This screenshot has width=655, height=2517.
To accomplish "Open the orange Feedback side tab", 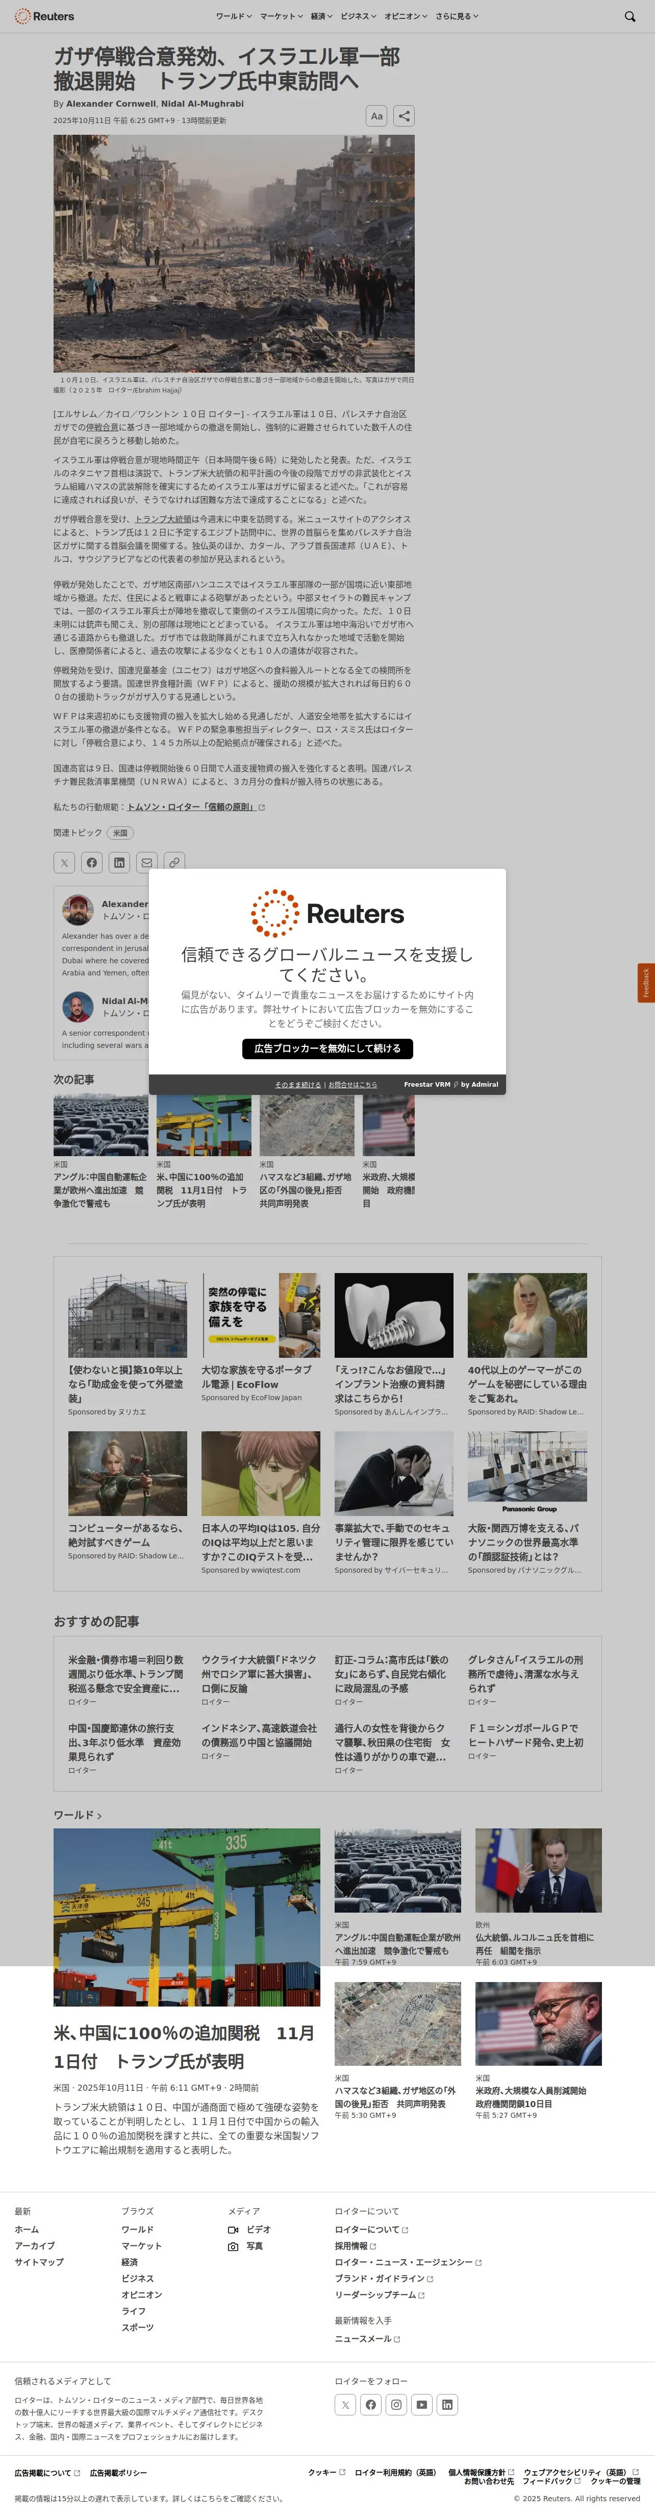I will coord(645,983).
